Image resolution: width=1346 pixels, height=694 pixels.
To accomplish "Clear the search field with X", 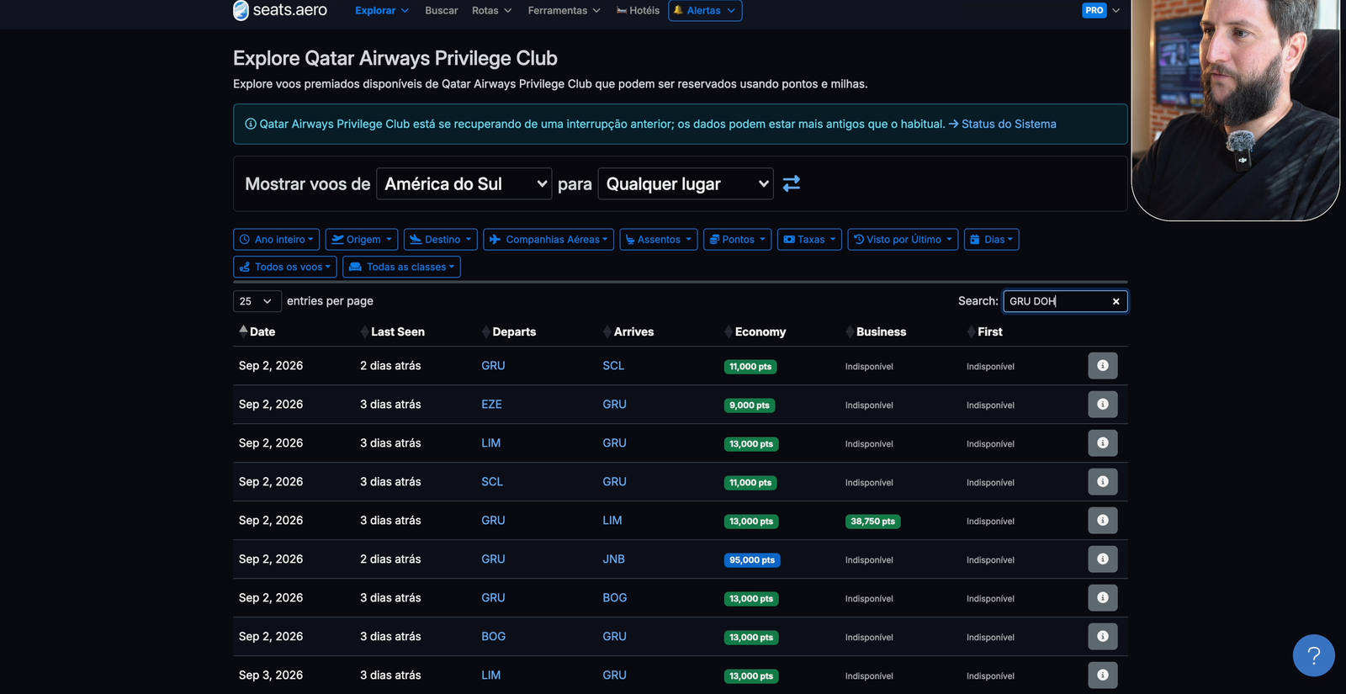I will point(1115,301).
